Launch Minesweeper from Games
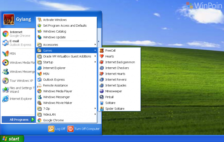 click(x=119, y=91)
